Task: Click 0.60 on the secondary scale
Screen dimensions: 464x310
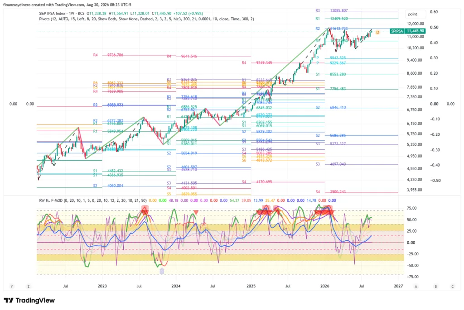Action: tap(434, 12)
